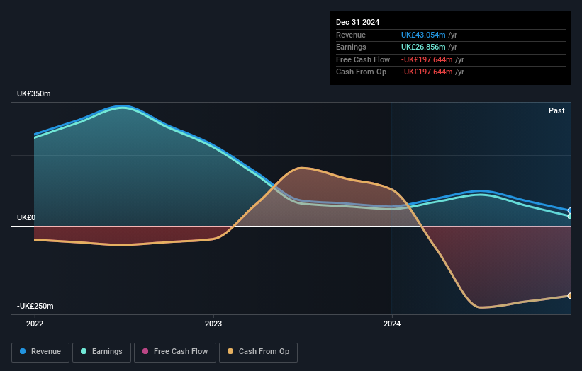582x371 pixels.
Task: Click the 'Earnings' row label in tooltip
Action: pos(351,47)
